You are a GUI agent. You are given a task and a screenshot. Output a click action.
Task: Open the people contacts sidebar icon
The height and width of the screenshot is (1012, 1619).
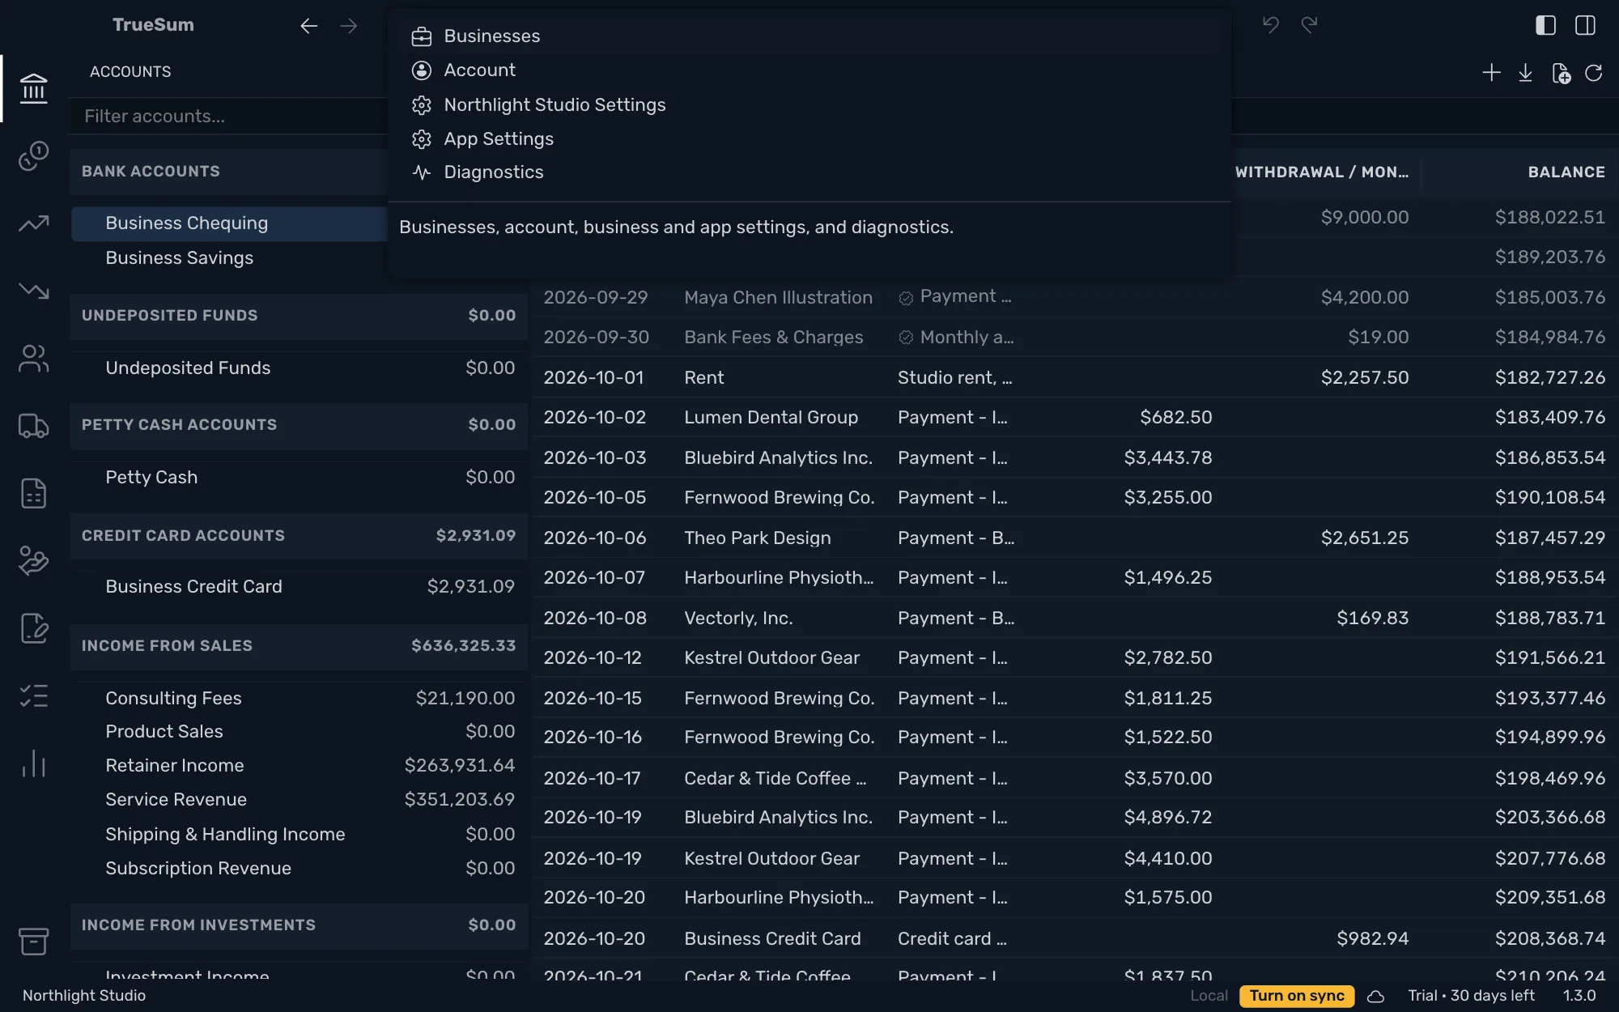33,359
